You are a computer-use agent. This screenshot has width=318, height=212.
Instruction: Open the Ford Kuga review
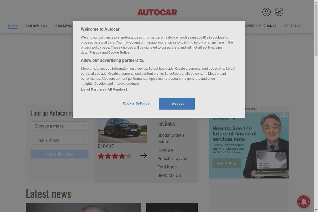[167, 167]
